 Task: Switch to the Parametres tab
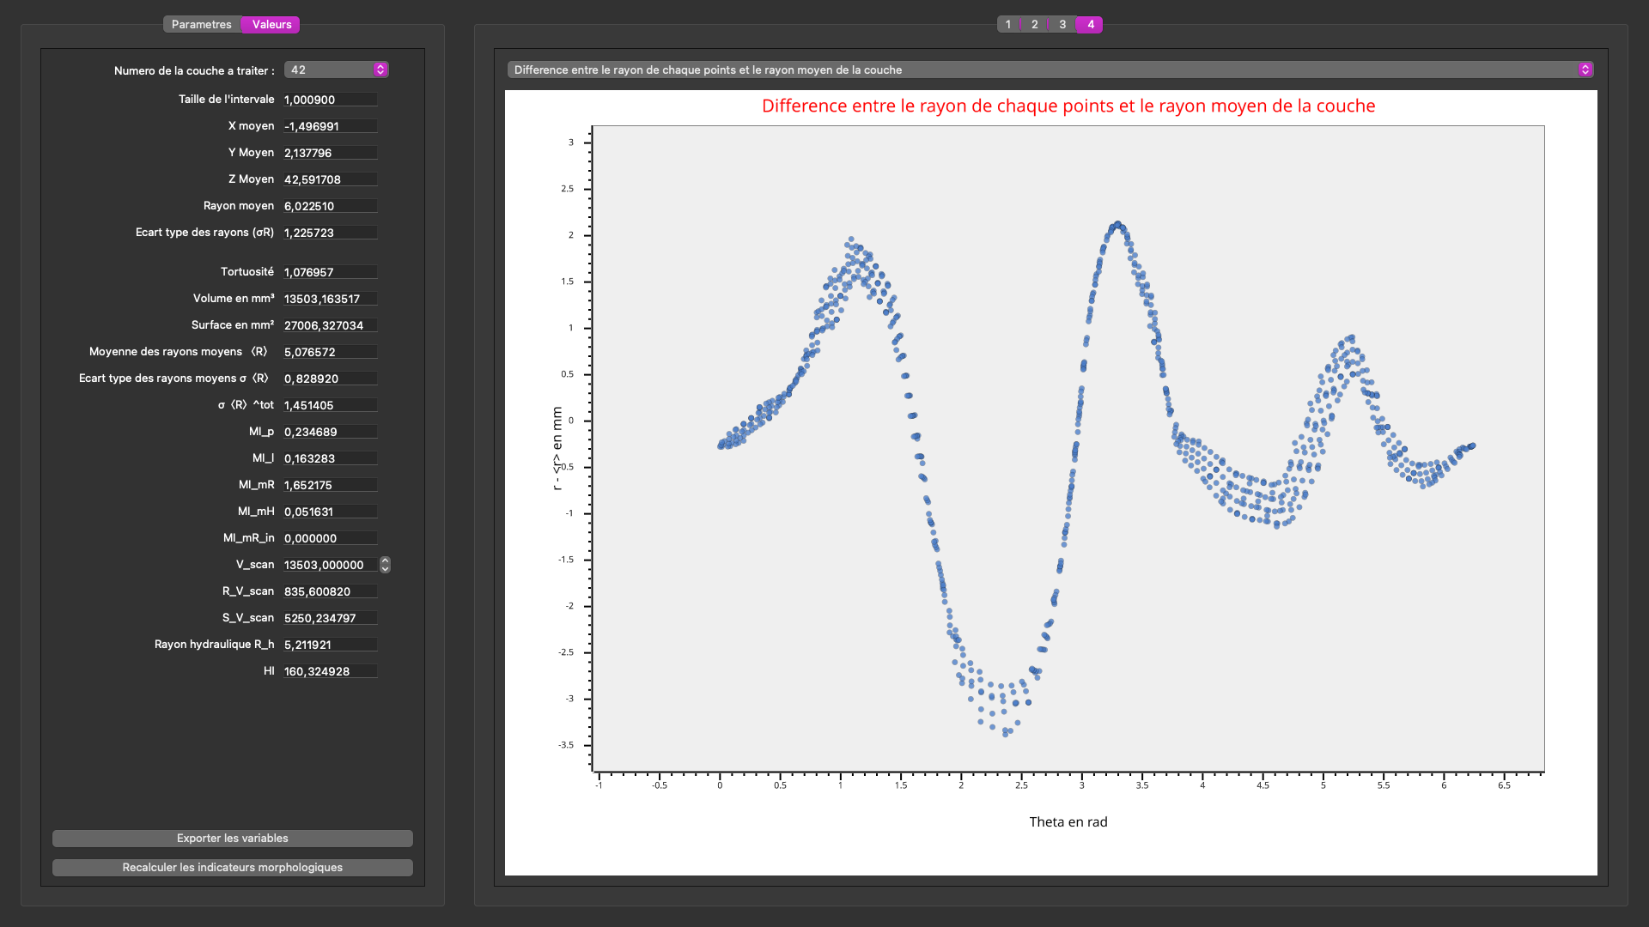coord(201,24)
